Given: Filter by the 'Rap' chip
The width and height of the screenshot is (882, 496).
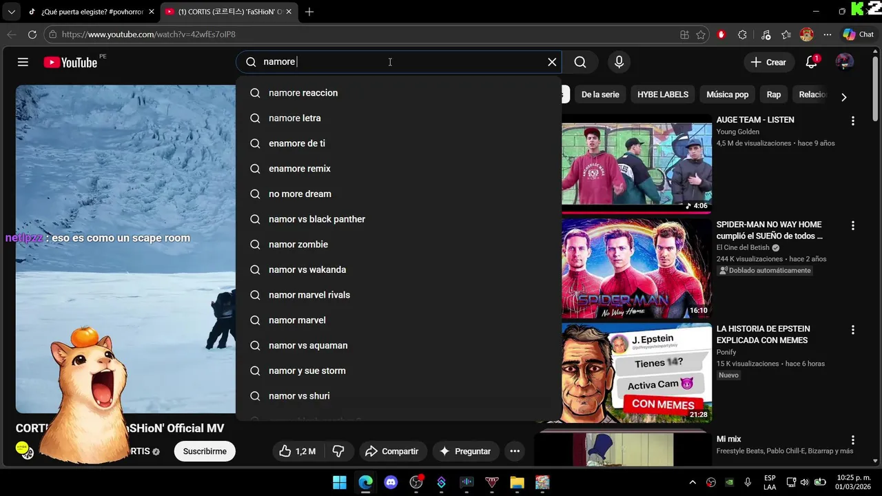Looking at the screenshot, I should (774, 94).
